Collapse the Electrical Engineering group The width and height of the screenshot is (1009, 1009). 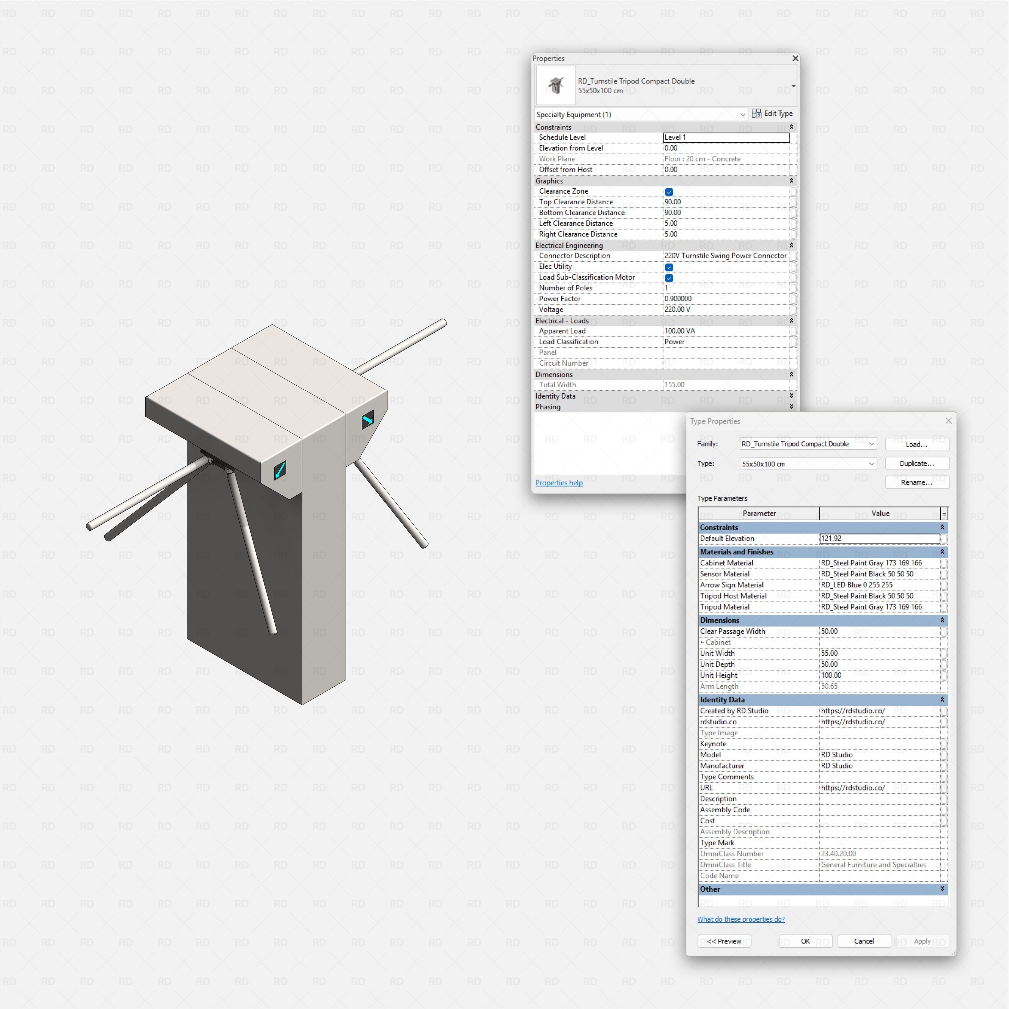click(x=791, y=245)
